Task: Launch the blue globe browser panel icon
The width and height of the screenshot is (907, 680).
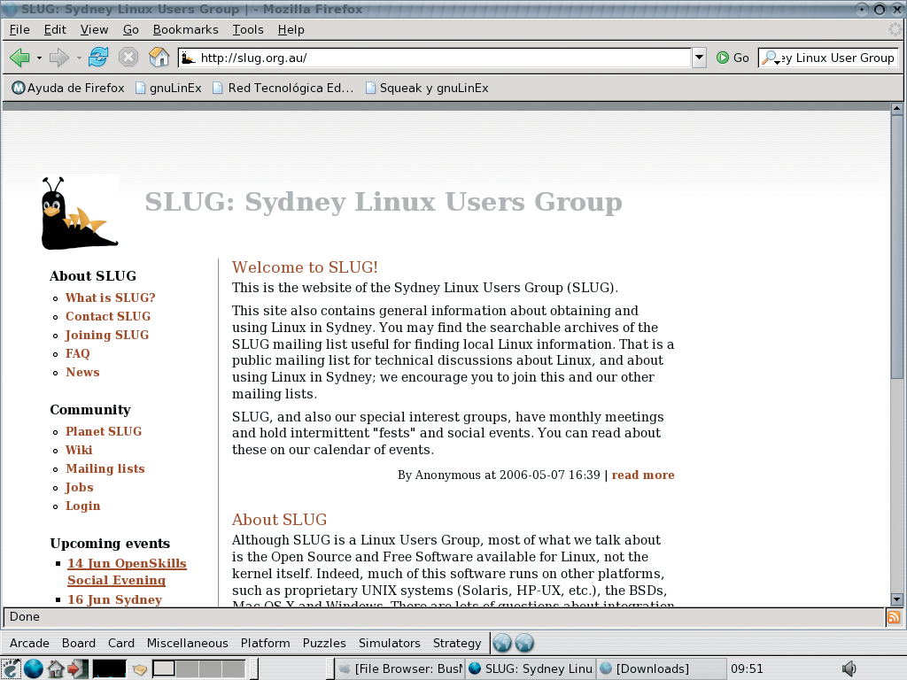Action: [x=34, y=668]
